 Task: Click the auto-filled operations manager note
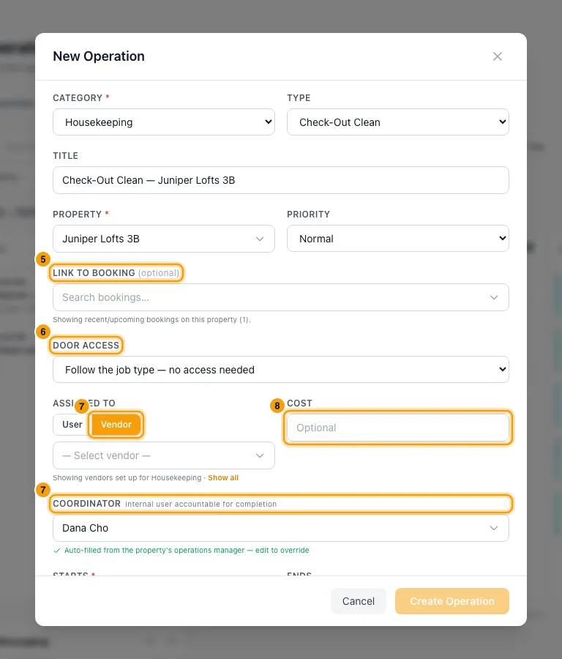(x=181, y=551)
